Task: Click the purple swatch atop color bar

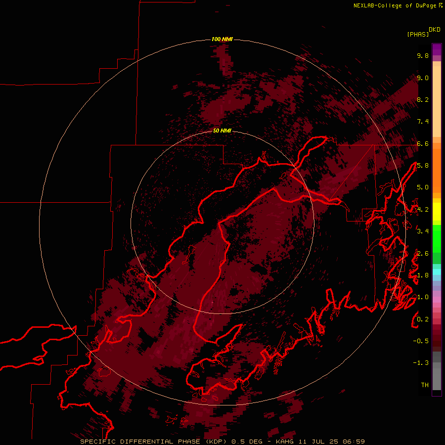Action: click(x=437, y=49)
